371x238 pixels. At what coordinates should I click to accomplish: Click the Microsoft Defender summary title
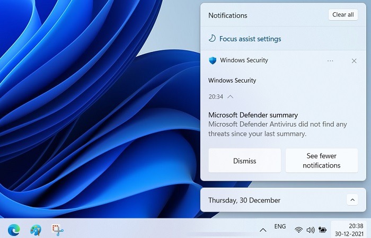(253, 115)
